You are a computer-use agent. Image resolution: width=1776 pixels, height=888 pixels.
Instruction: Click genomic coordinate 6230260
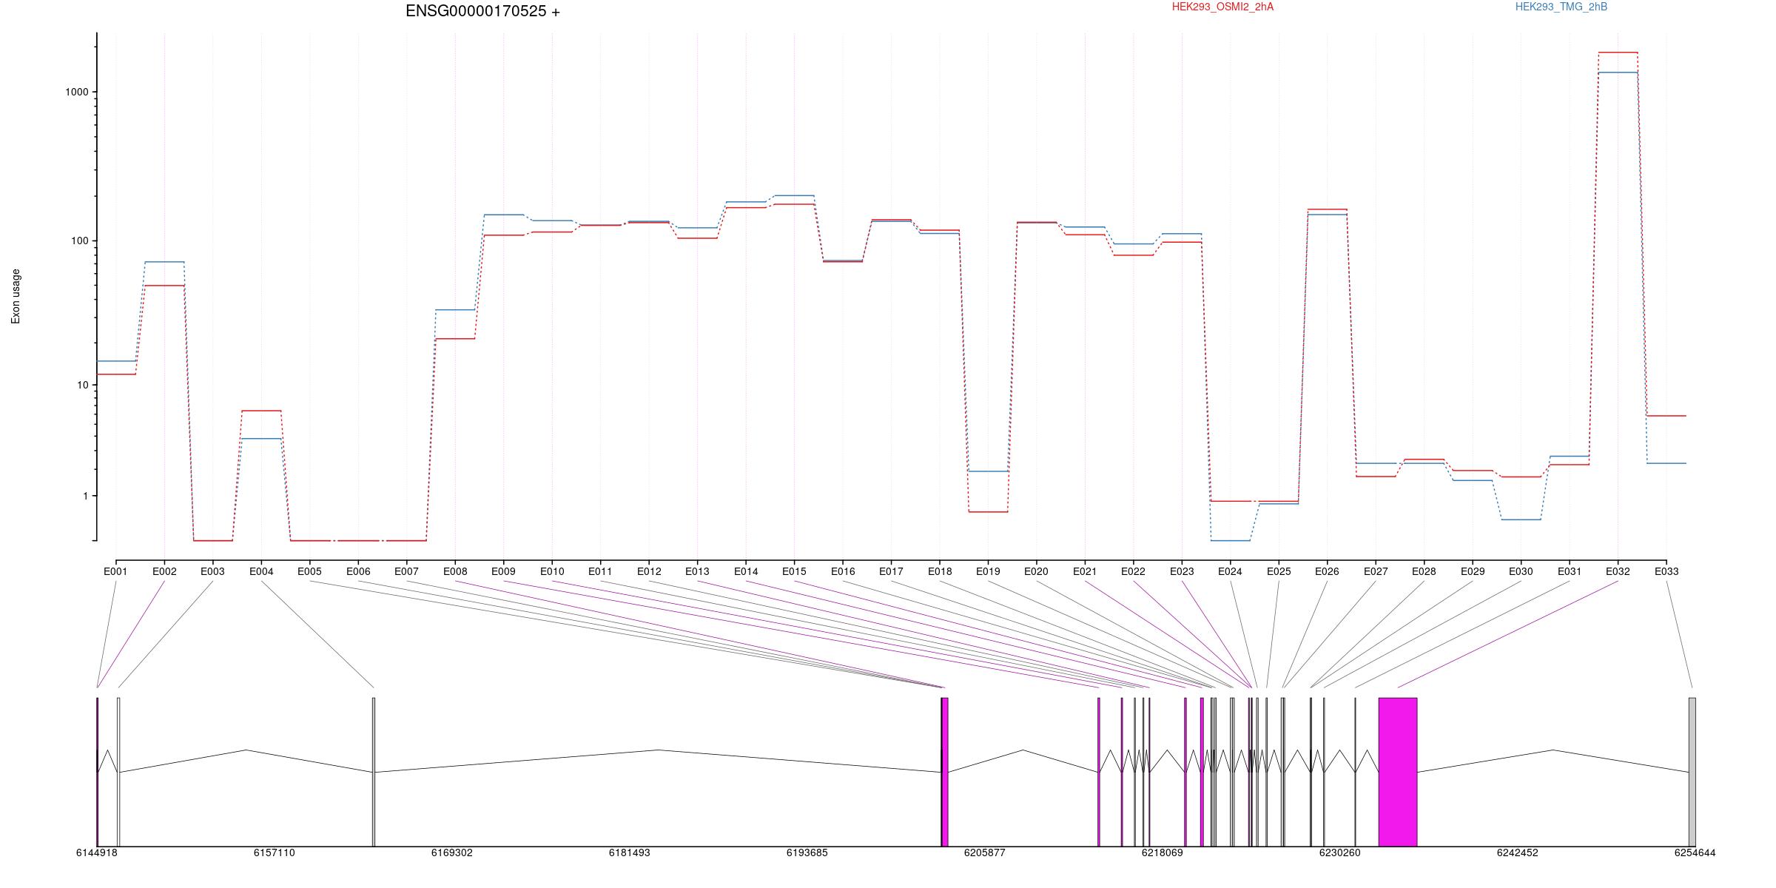click(x=1340, y=852)
